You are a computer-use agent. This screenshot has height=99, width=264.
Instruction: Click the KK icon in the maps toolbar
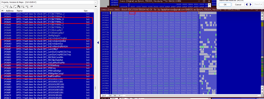click(23, 7)
